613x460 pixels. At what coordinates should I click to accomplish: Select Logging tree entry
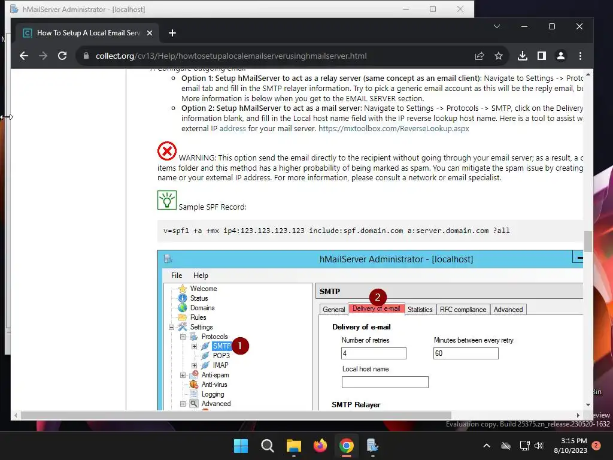pyautogui.click(x=213, y=394)
